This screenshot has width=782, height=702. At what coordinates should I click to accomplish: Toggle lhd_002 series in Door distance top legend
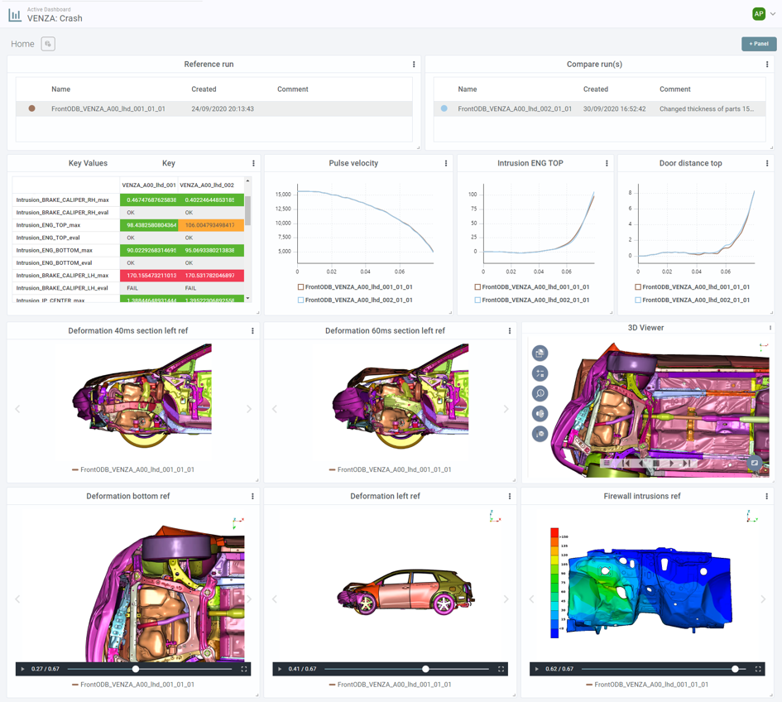click(693, 300)
